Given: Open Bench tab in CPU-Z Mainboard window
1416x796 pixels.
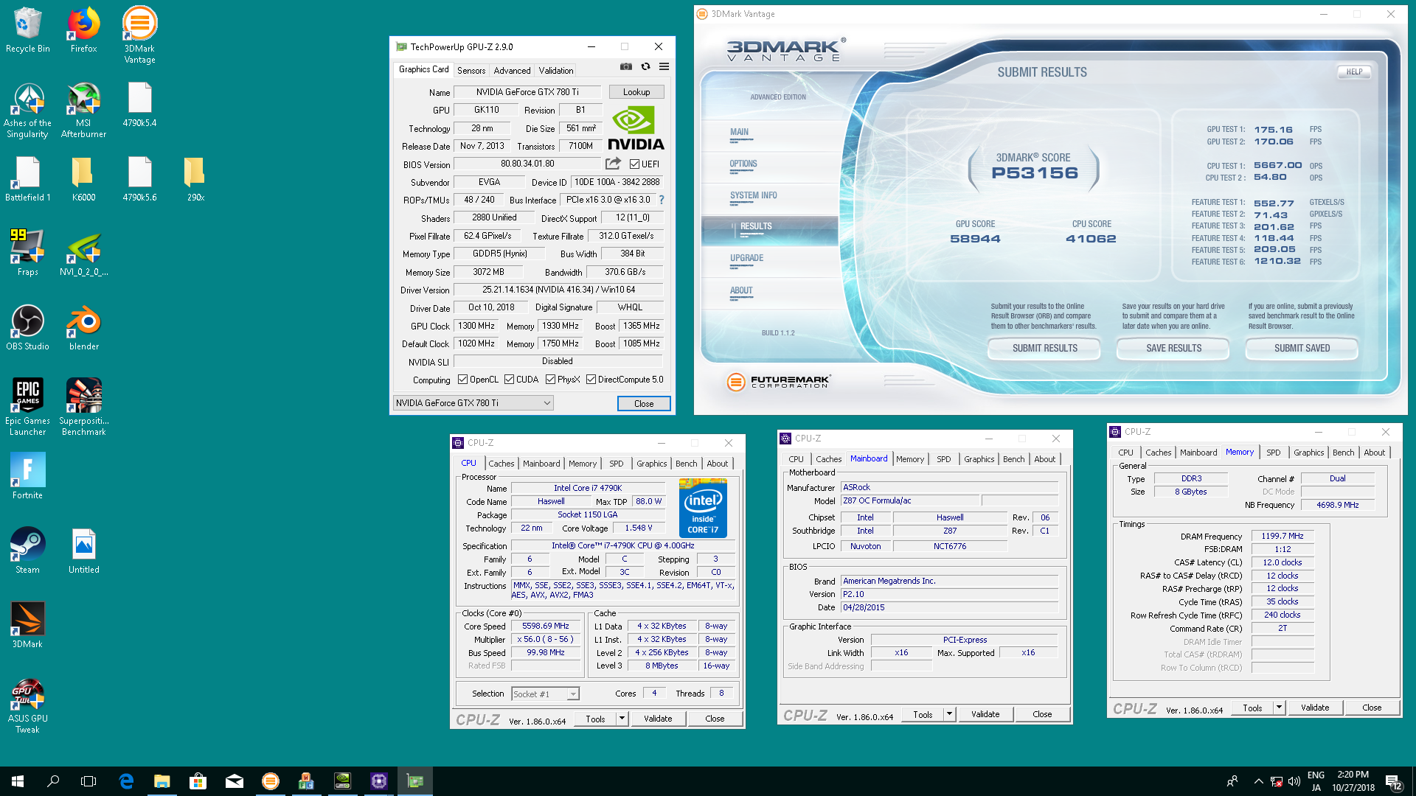Looking at the screenshot, I should tap(1013, 459).
